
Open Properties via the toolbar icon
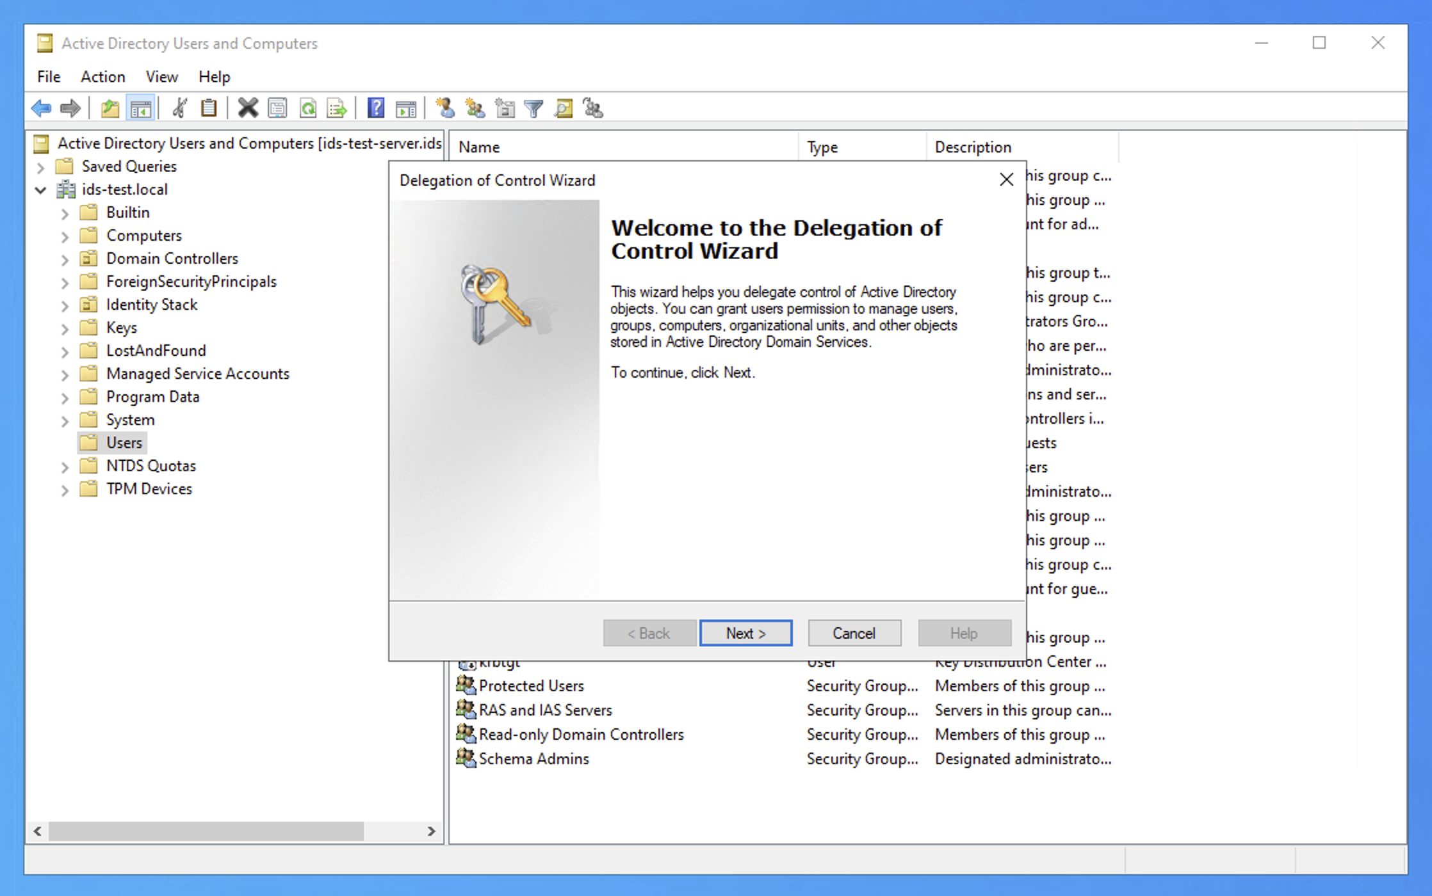tap(277, 108)
